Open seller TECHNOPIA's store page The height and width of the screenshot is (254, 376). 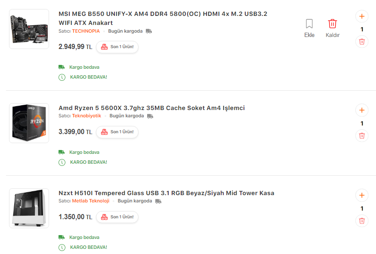(86, 31)
